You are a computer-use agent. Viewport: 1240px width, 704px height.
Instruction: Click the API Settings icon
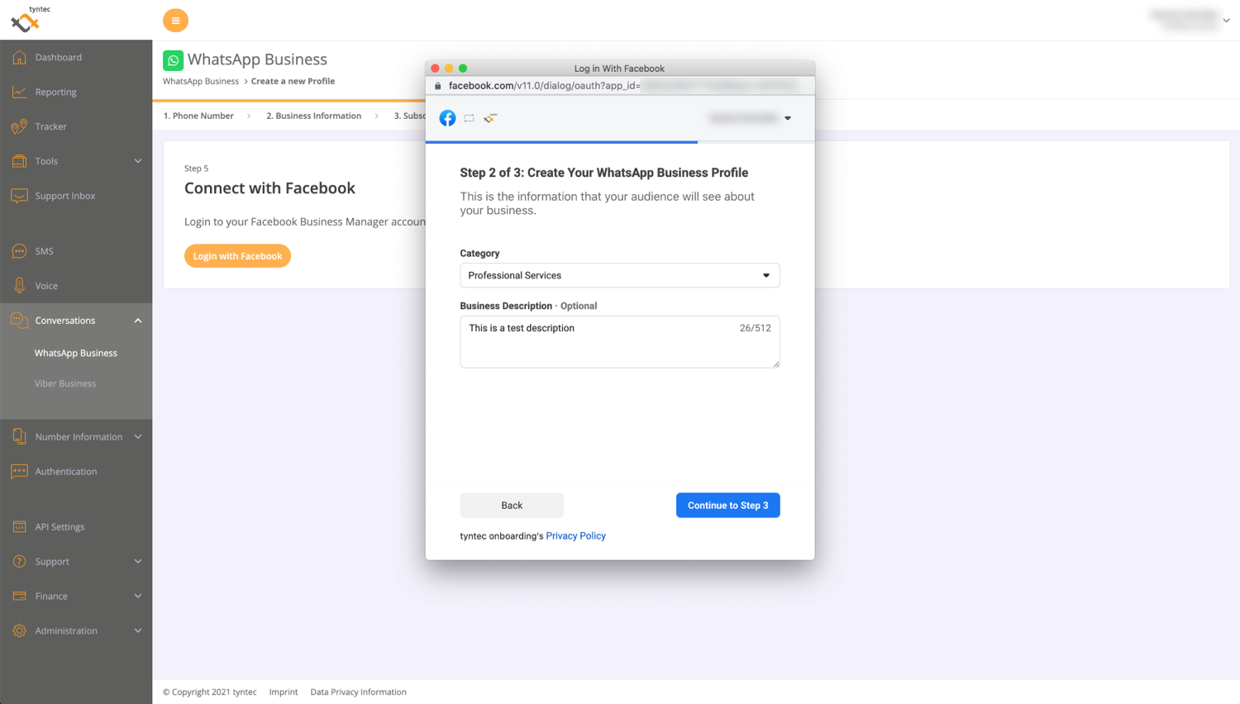click(19, 526)
